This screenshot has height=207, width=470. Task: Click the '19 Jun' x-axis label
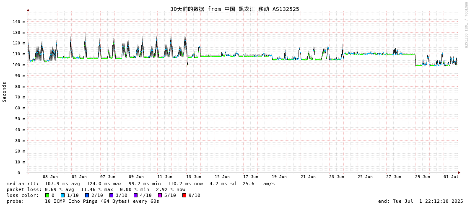(x=279, y=177)
